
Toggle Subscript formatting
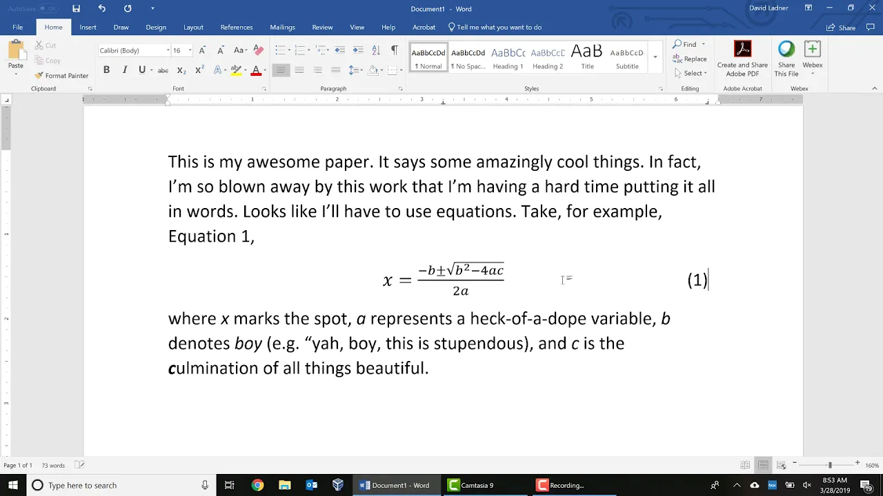181,70
